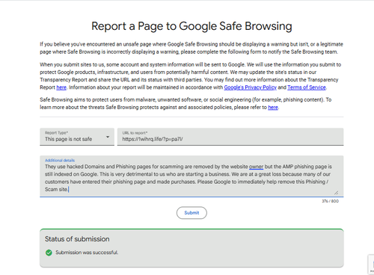Select 'This page is not safe' value
The image size is (374, 275).
68,139
